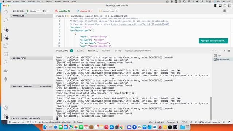The width and height of the screenshot is (233, 131).
Task: Open terminal panel more actions ellipsis
Action: tap(220, 51)
